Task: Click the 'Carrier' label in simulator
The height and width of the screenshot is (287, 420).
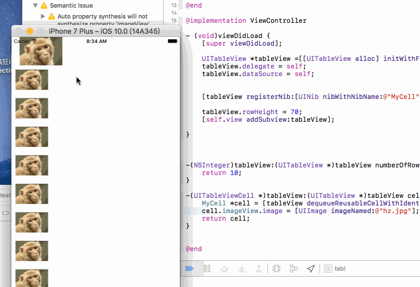Action: tap(22, 41)
